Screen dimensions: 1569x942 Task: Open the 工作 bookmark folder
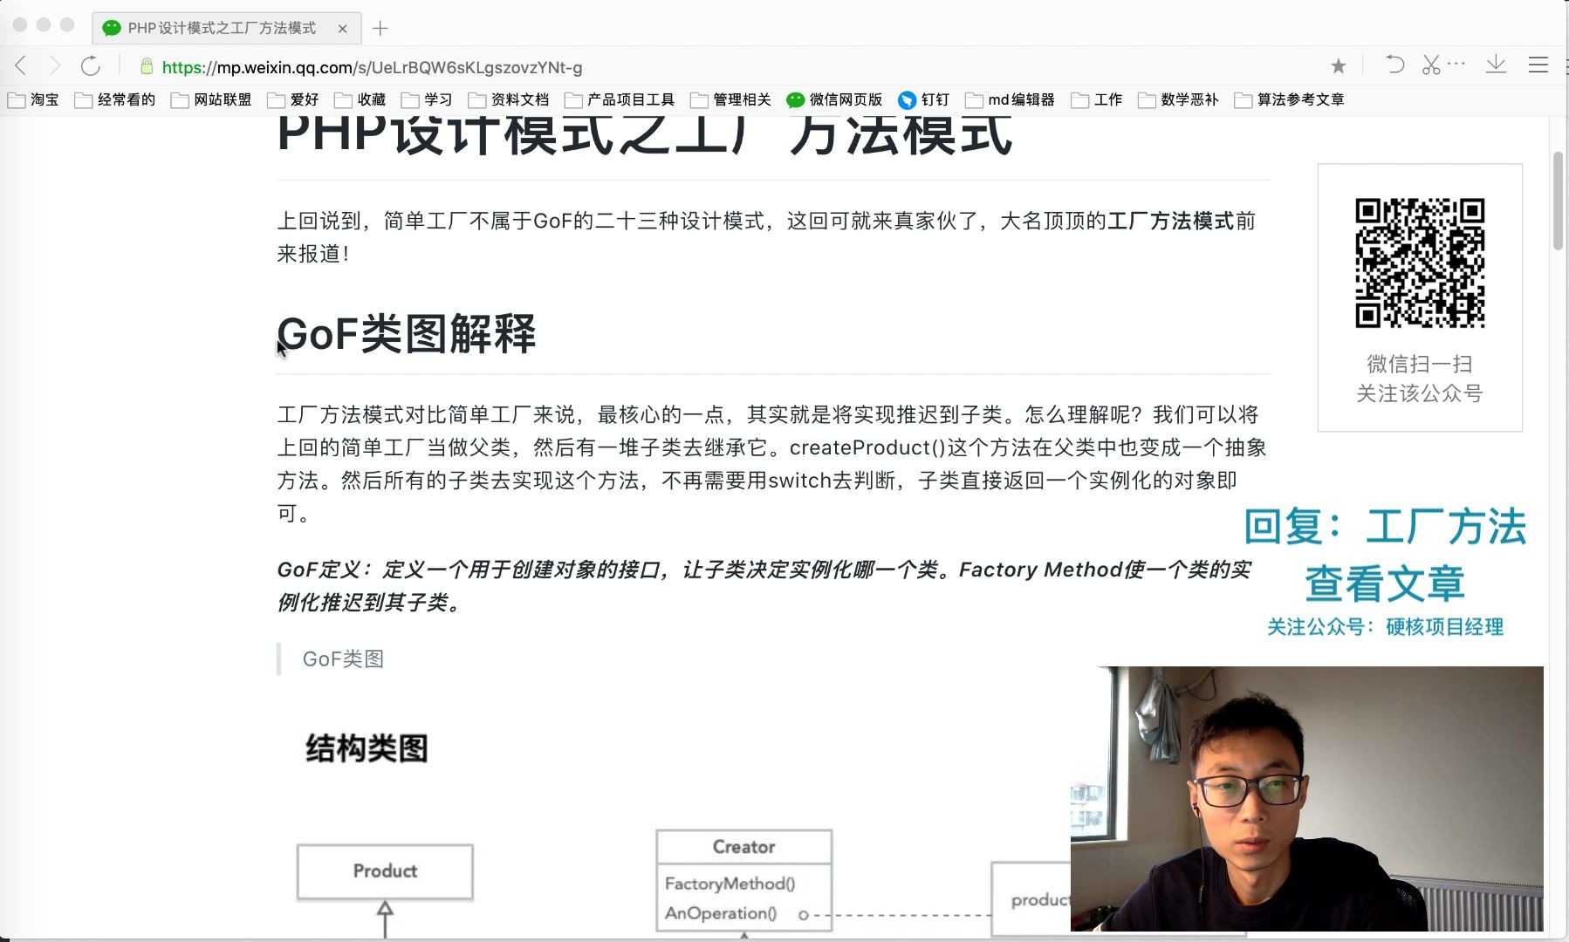click(1097, 99)
